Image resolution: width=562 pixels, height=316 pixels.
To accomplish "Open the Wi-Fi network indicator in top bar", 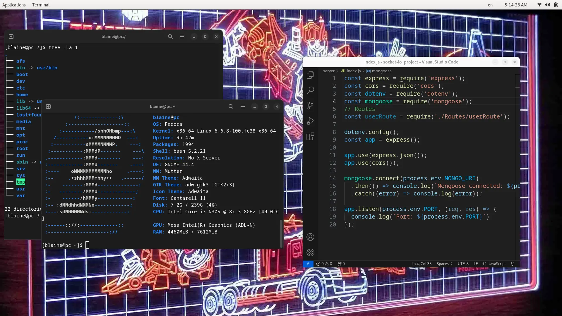I will pyautogui.click(x=539, y=5).
